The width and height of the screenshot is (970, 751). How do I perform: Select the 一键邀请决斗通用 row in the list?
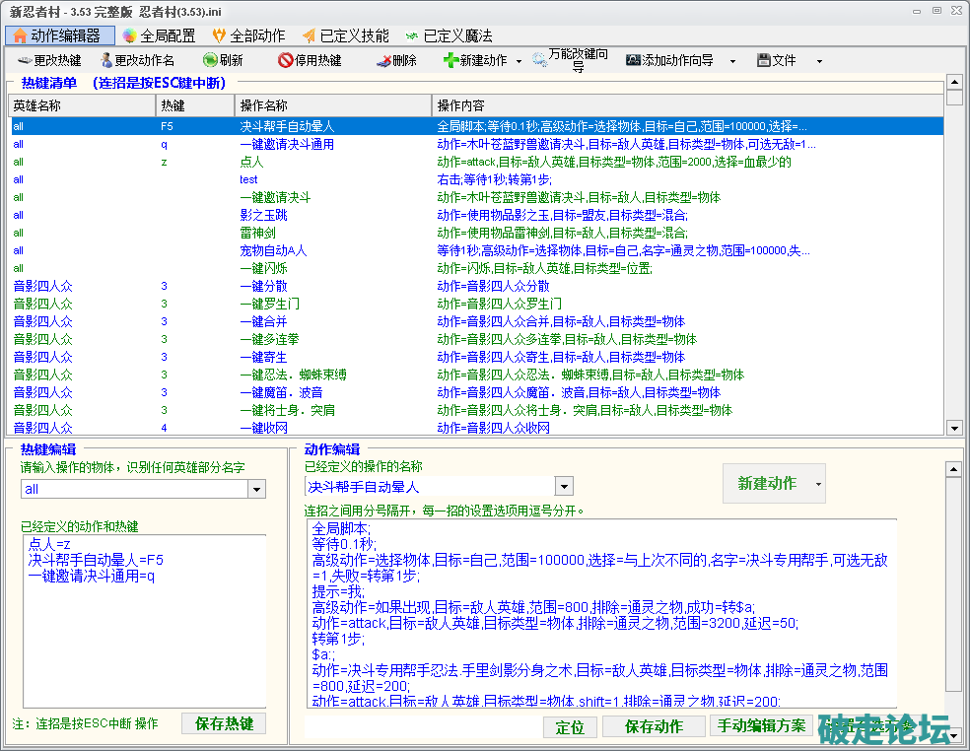[x=286, y=144]
